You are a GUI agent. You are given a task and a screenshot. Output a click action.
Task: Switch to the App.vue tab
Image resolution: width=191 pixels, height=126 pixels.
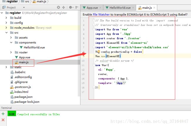pos(92,8)
